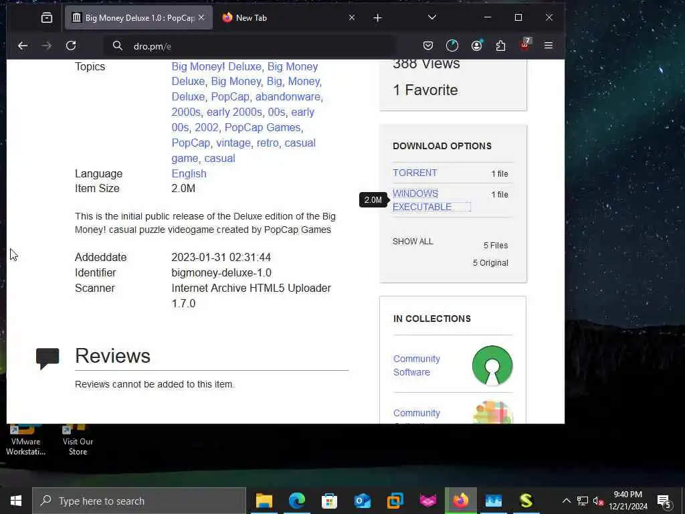
Task: Click the Firefox back arrow
Action: 23,46
